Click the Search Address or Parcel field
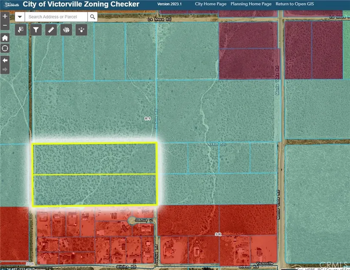 click(56, 17)
